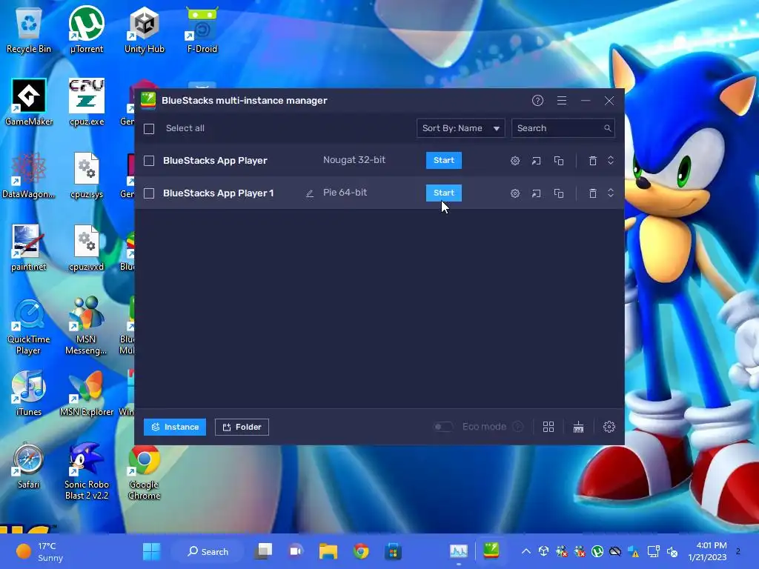Select the MSN Explorer desktop shortcut

[87, 393]
